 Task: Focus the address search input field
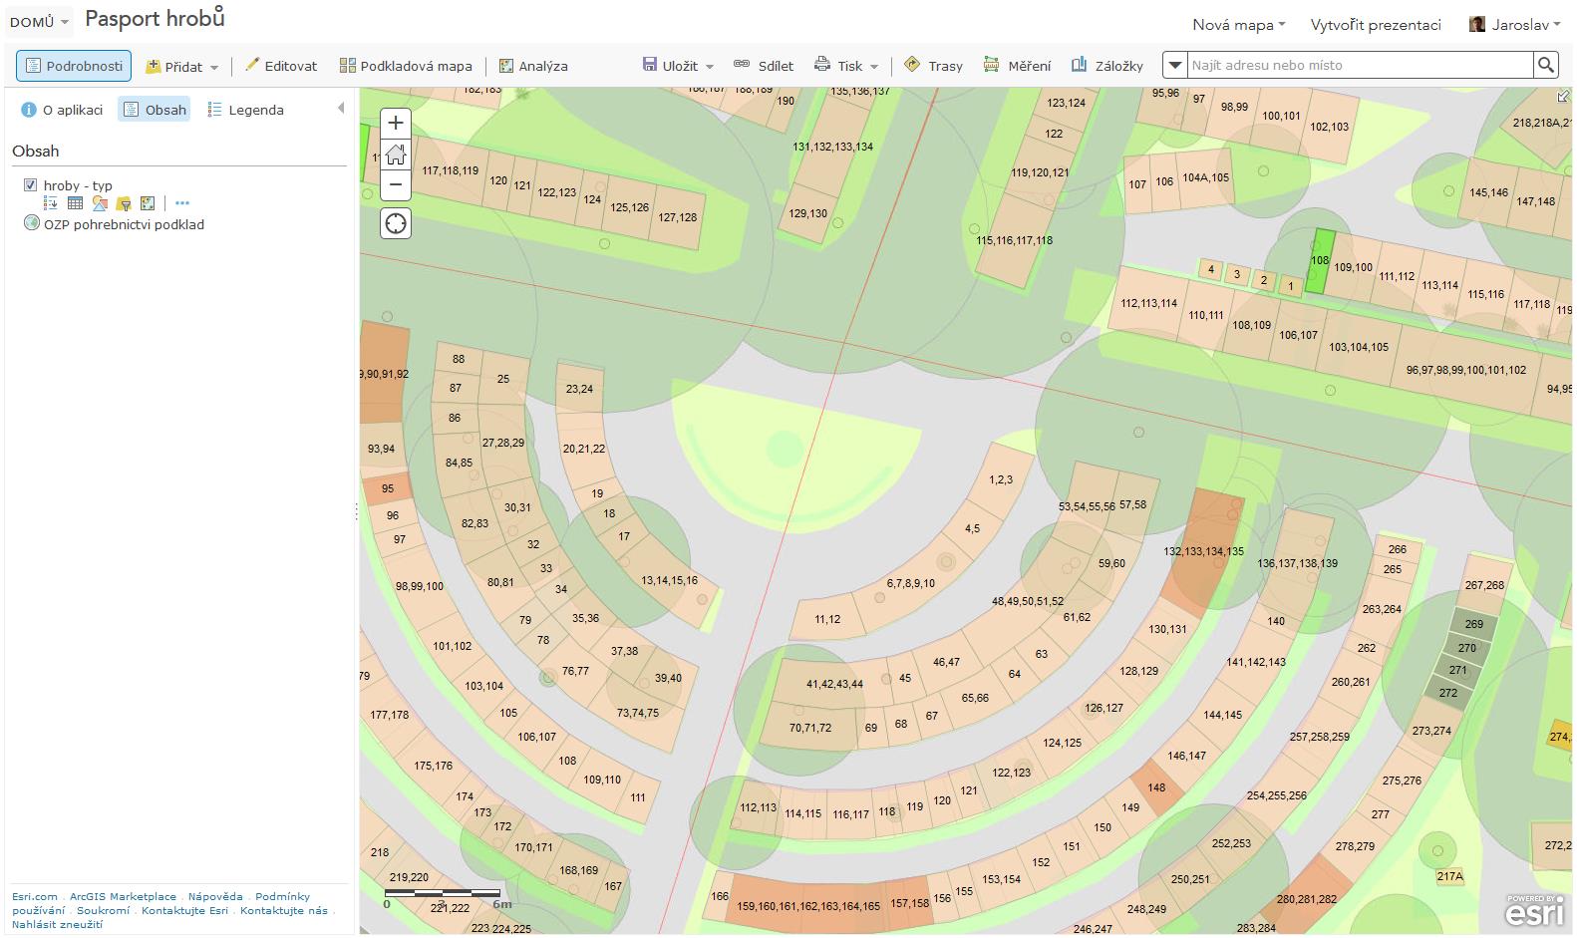pos(1360,65)
